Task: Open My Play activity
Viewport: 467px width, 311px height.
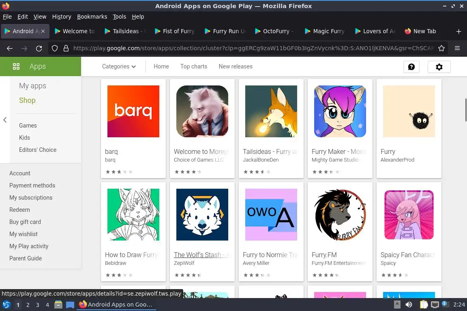Action: click(29, 246)
